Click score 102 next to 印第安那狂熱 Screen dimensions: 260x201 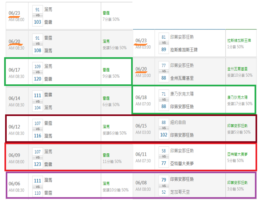click(164, 135)
